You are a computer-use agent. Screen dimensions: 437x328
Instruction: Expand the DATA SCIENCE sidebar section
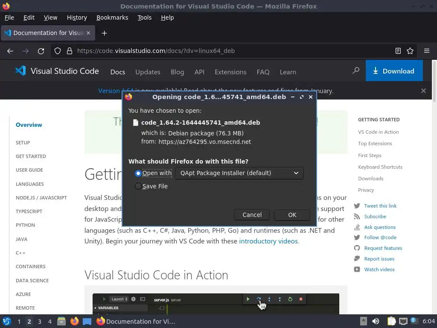coord(32,281)
